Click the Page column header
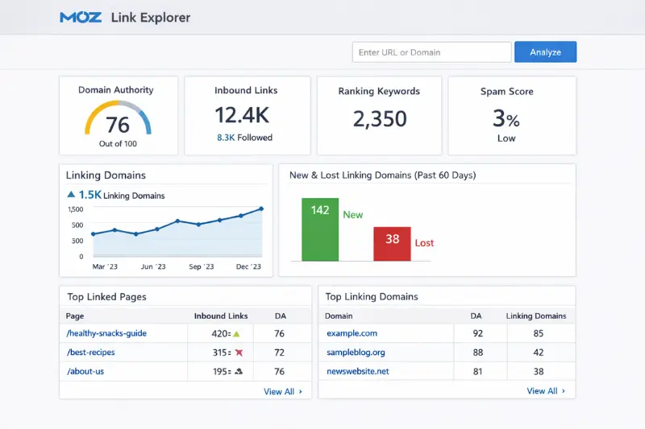Viewport: 645px width, 429px height. (75, 316)
